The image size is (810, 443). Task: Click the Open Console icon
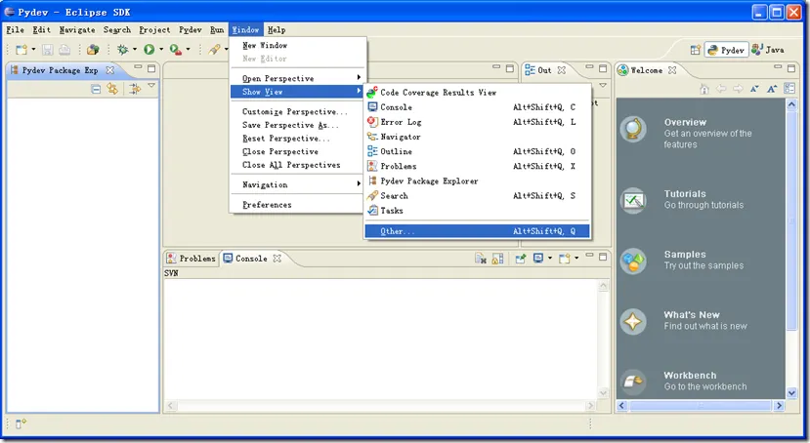pos(564,259)
